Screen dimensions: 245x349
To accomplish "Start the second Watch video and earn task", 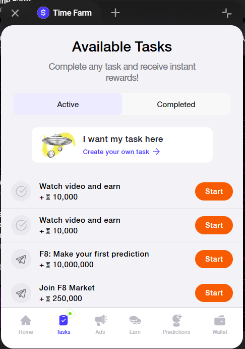I will click(214, 225).
